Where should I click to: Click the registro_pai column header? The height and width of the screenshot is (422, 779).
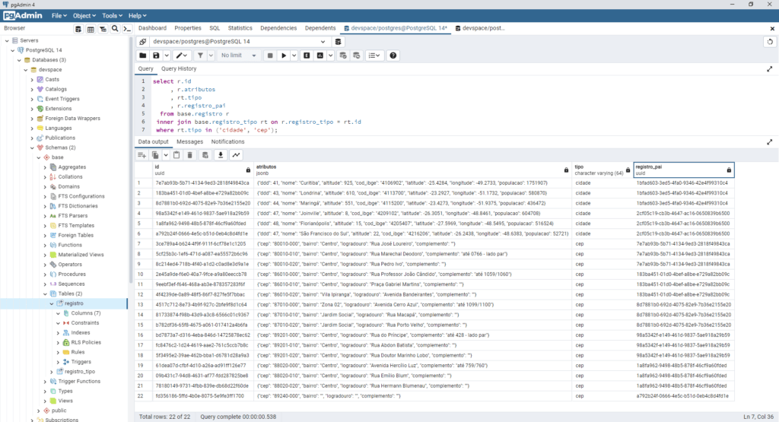pyautogui.click(x=684, y=170)
